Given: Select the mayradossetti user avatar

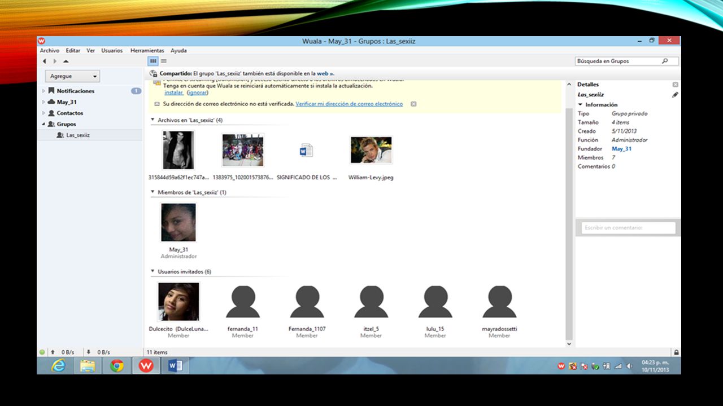Looking at the screenshot, I should click(x=499, y=302).
